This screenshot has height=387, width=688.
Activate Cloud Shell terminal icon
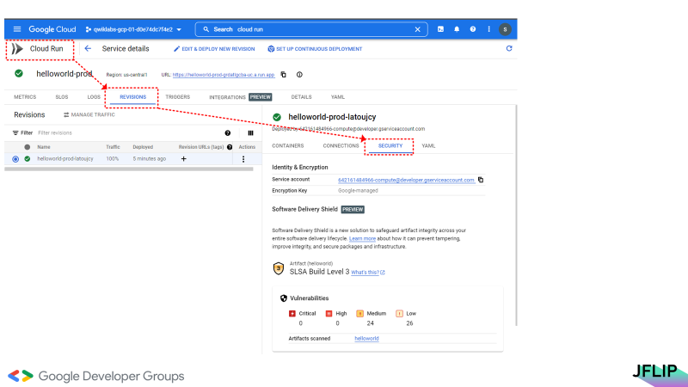click(440, 29)
